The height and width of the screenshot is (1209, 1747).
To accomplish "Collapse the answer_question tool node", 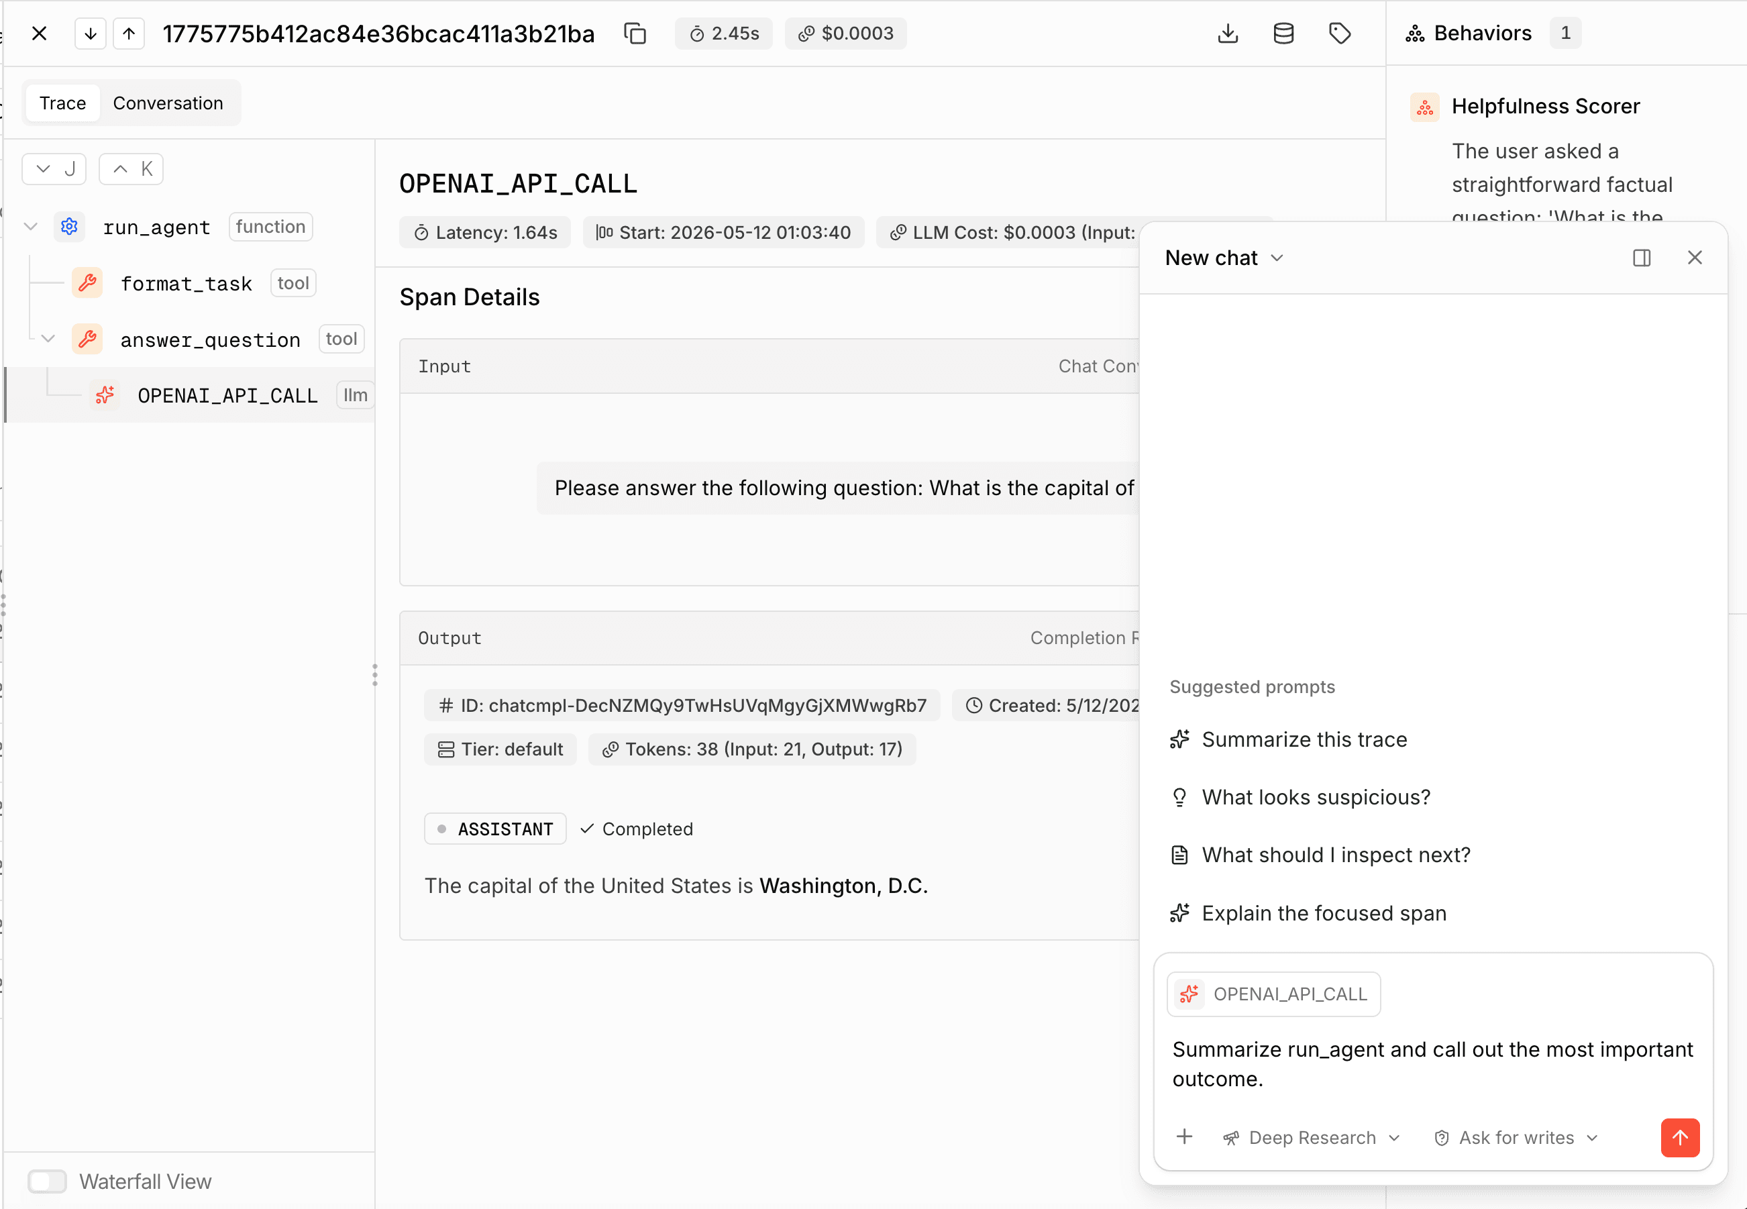I will pyautogui.click(x=48, y=339).
